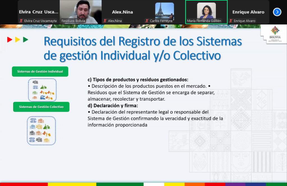
Task: Click the red triangle on the slide
Action: pos(10,40)
